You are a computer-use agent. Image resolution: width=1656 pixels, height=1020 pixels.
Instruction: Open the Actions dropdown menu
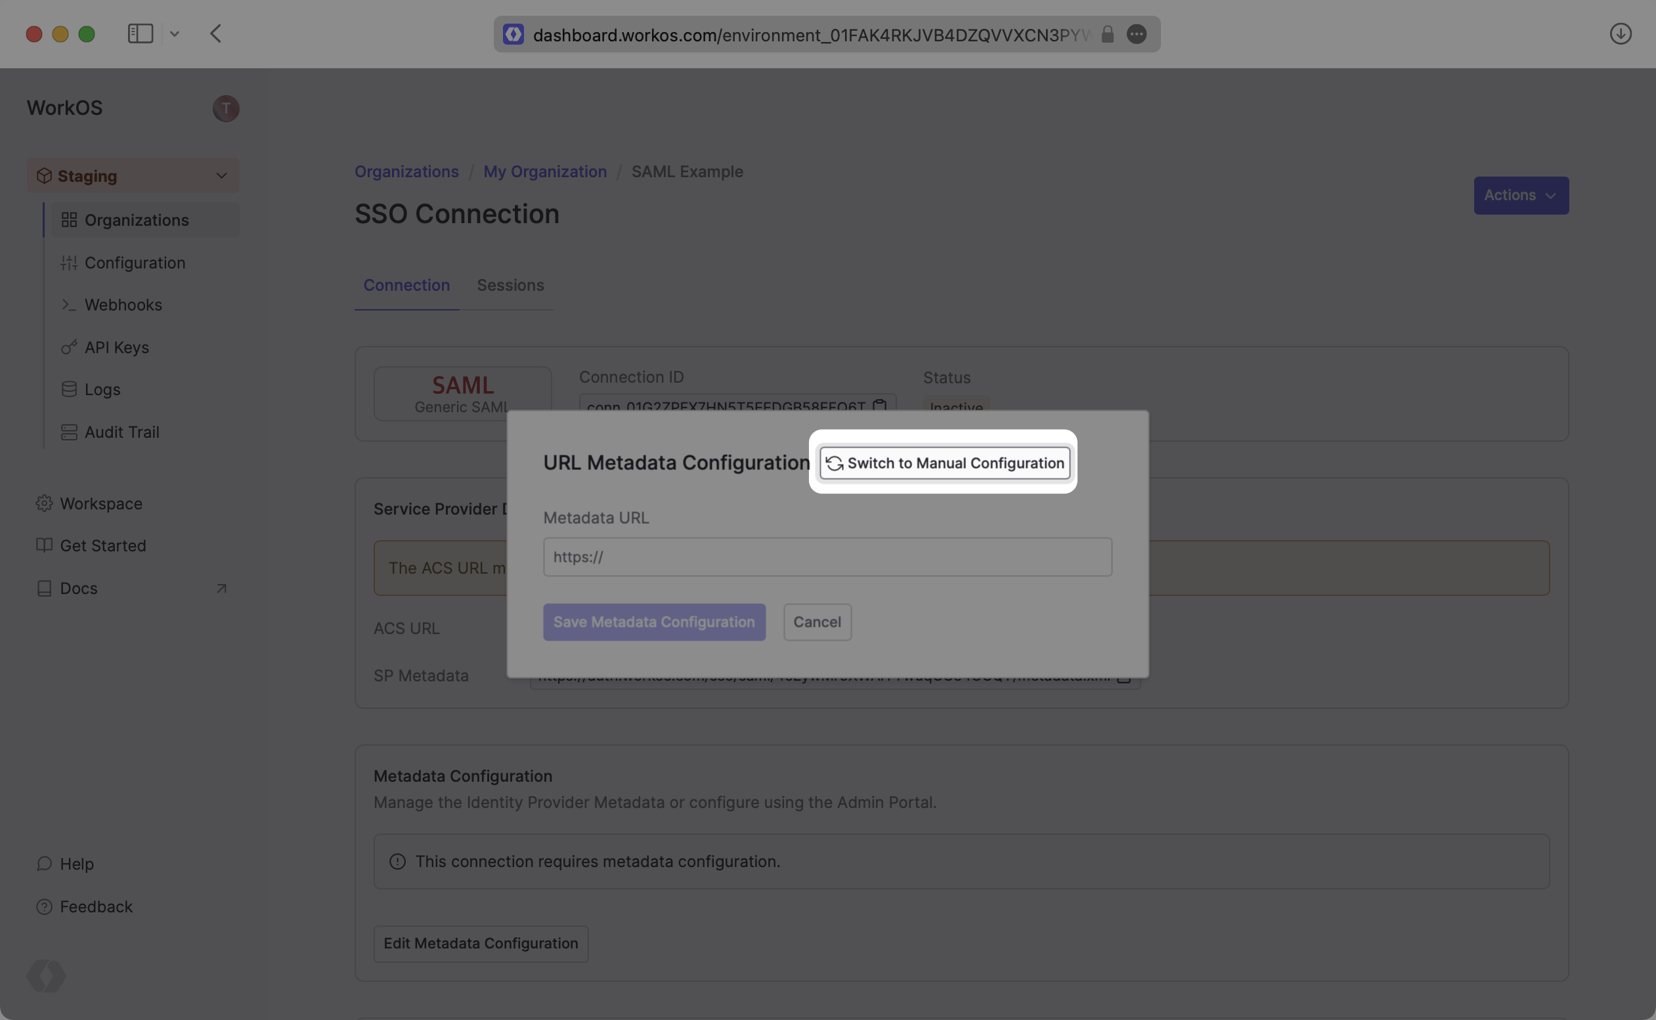coord(1520,195)
